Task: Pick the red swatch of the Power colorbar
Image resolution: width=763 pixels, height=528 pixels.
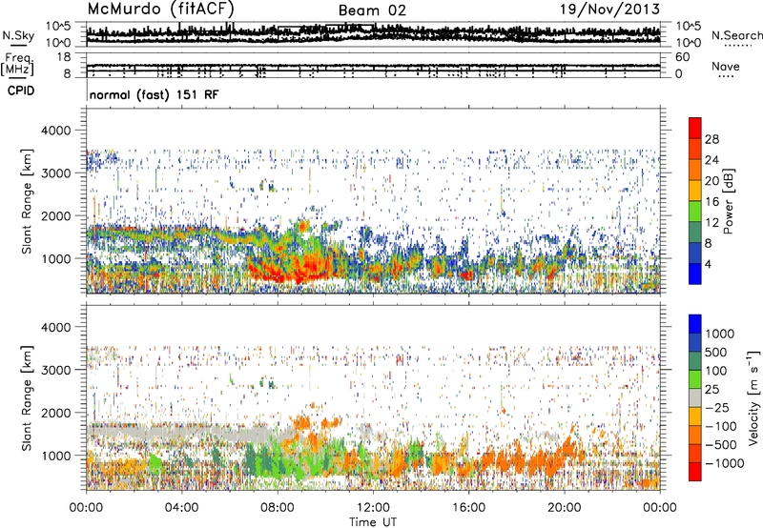Action: tap(695, 128)
